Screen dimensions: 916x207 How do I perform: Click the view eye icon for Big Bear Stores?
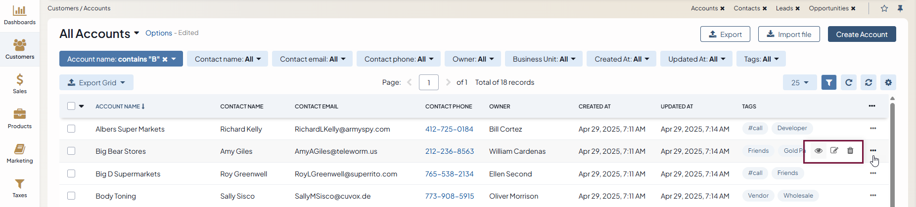click(819, 151)
